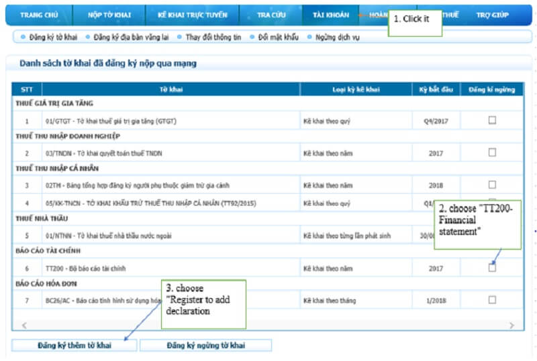537x361 pixels.
Task: Open the Tra Cứu menu tab
Action: tap(271, 15)
